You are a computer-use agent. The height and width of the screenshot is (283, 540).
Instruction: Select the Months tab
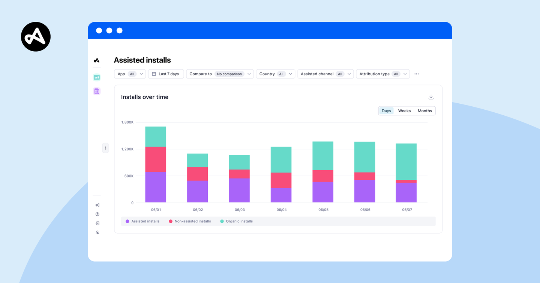424,110
